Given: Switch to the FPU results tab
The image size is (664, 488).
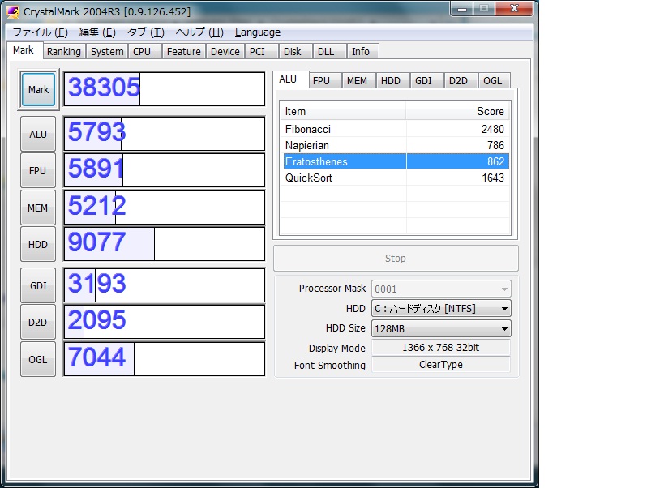Looking at the screenshot, I should [321, 80].
